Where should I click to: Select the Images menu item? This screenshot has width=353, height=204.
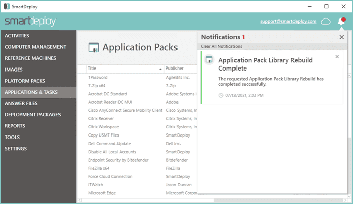pyautogui.click(x=38, y=70)
